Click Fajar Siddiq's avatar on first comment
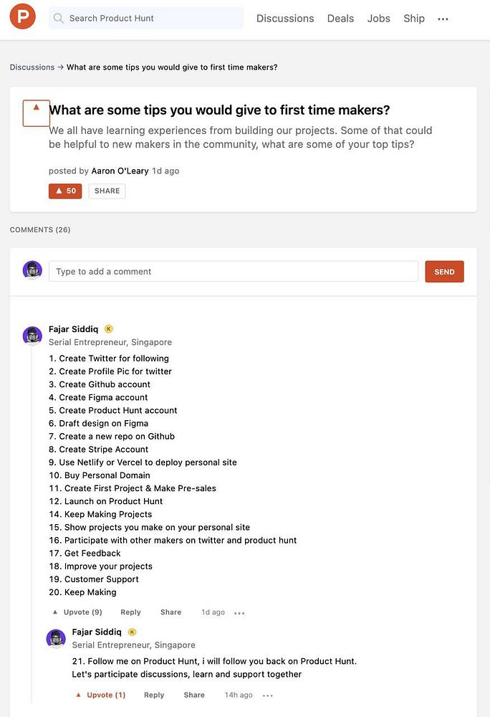 click(x=32, y=336)
